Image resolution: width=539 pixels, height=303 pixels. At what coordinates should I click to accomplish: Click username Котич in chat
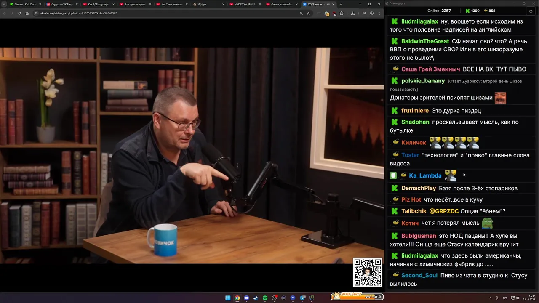[410, 223]
